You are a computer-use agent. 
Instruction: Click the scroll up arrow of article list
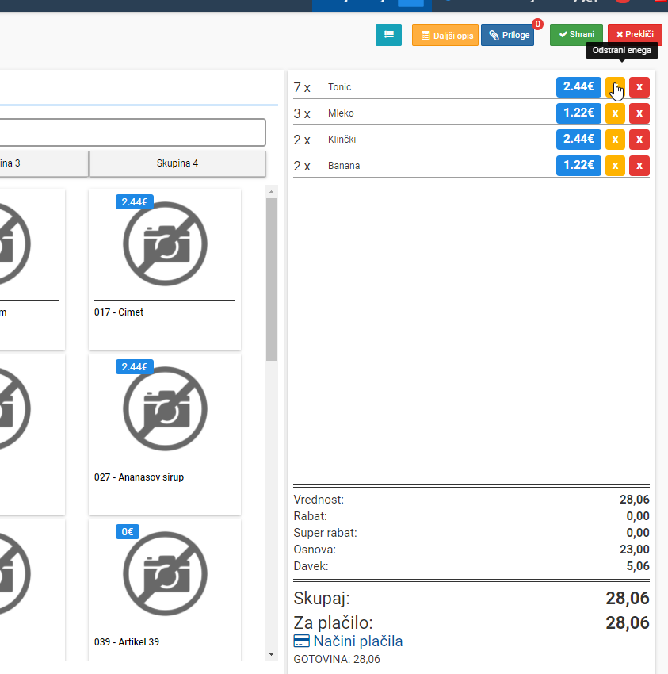click(x=271, y=192)
